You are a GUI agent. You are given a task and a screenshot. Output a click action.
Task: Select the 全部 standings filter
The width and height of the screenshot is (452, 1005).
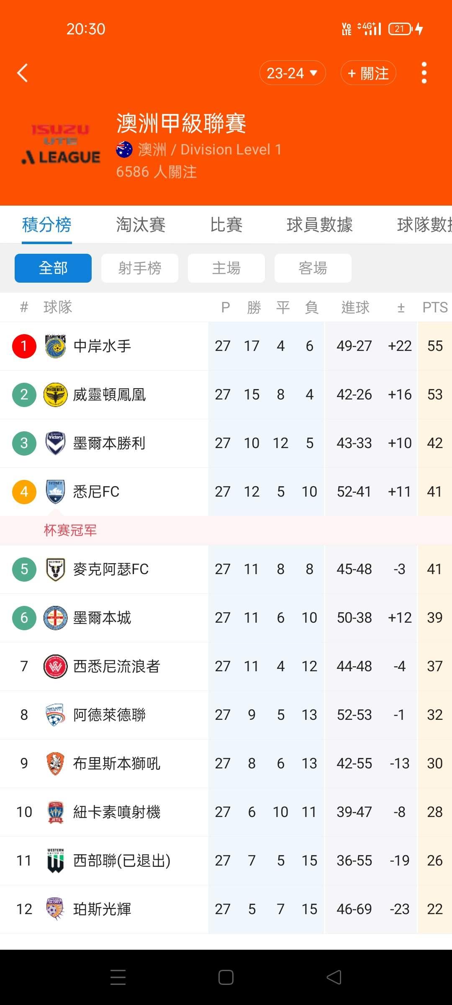53,268
